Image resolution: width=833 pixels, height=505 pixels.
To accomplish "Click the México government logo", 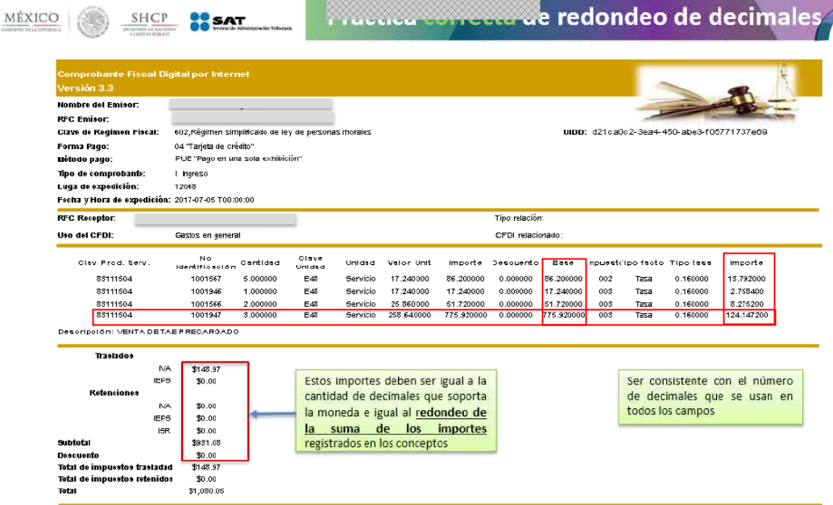I will click(x=31, y=21).
